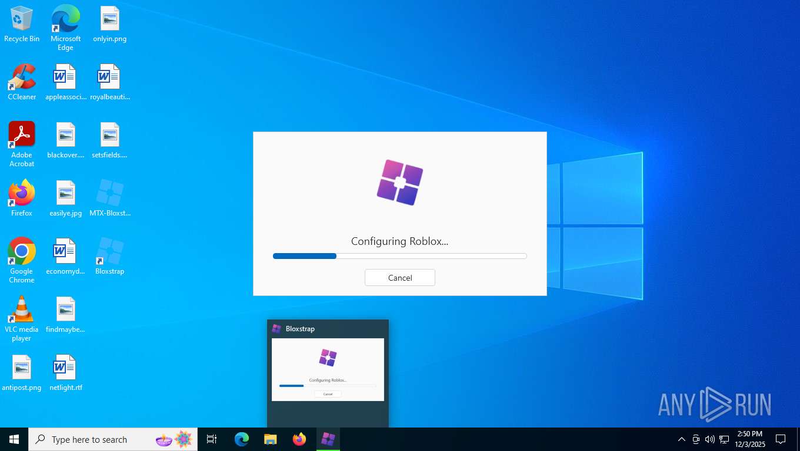Select the Bloxstrap desktop shortcut
Image resolution: width=800 pixels, height=451 pixels.
pyautogui.click(x=110, y=257)
